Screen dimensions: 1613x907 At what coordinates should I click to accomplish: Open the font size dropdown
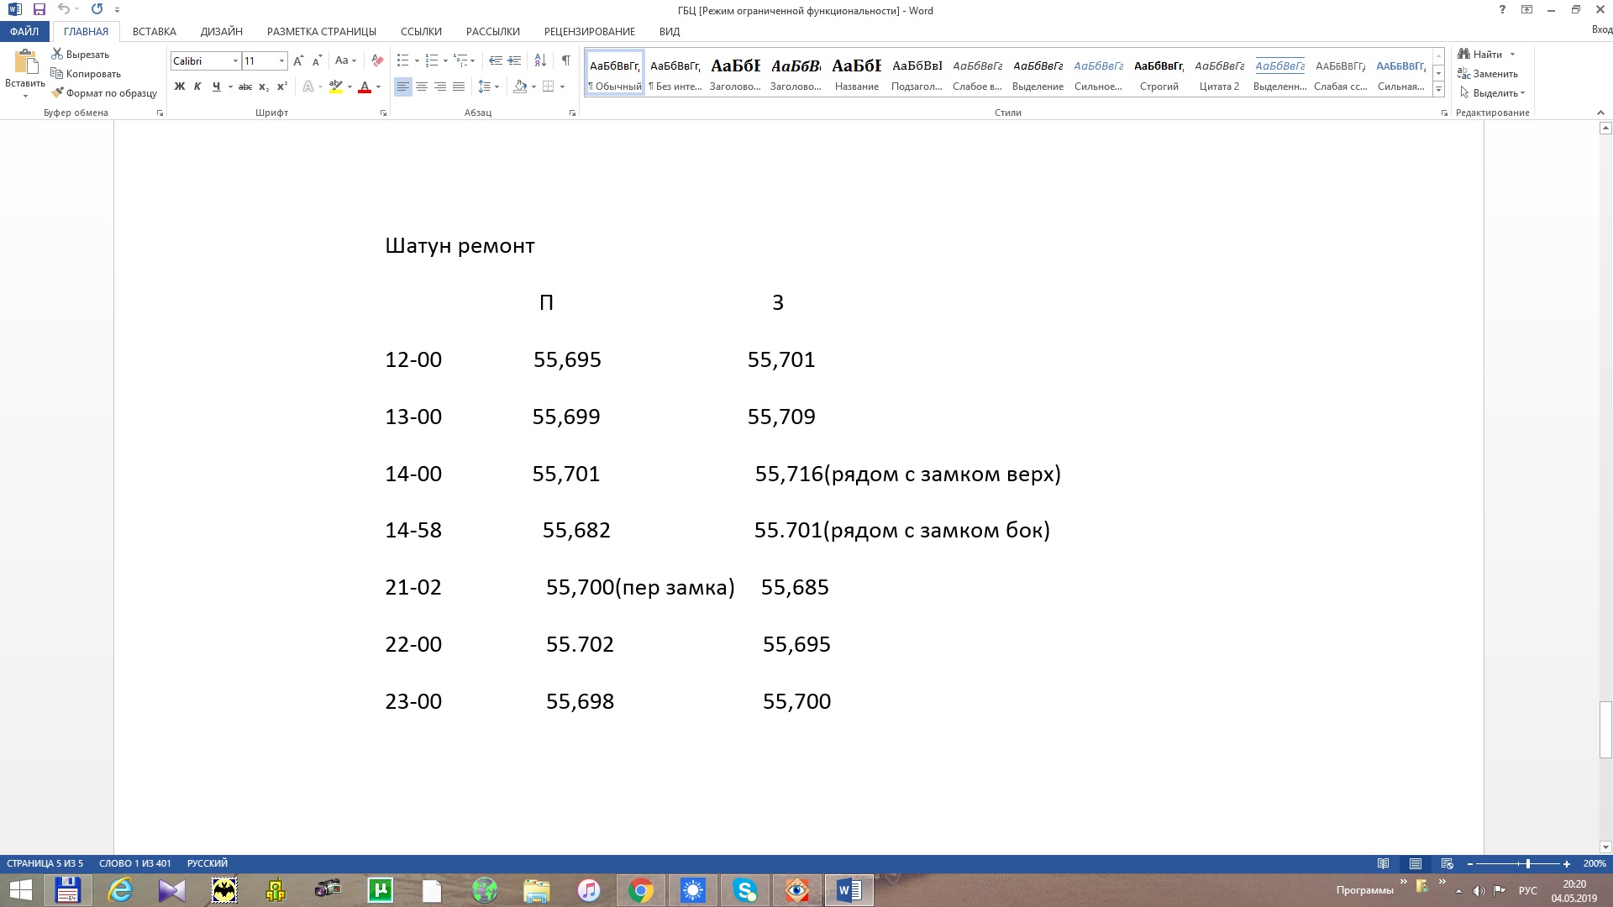point(281,60)
